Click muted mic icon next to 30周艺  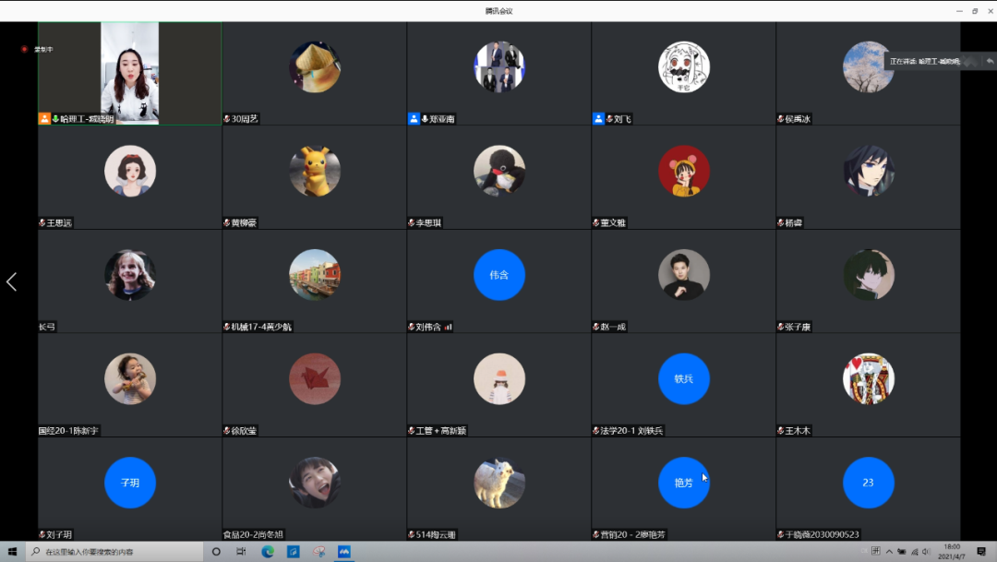point(227,119)
